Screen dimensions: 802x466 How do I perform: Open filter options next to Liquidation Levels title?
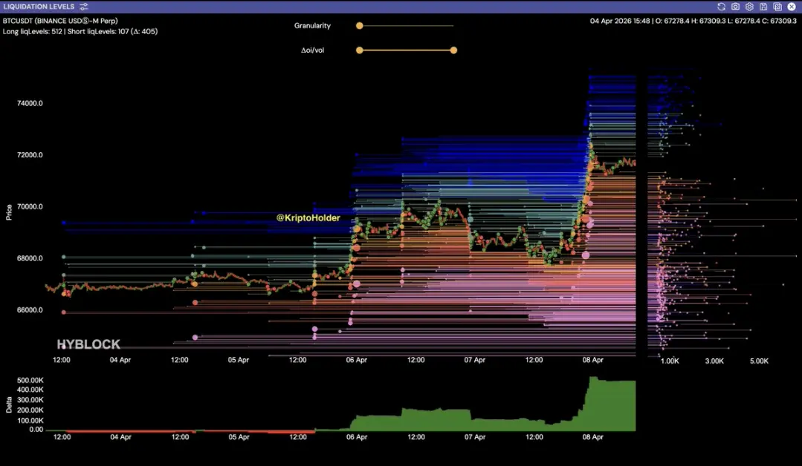click(x=84, y=7)
